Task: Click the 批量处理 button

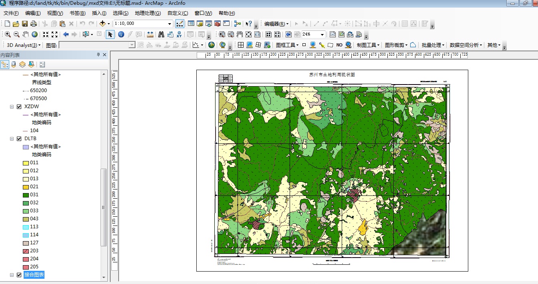Action: 433,45
